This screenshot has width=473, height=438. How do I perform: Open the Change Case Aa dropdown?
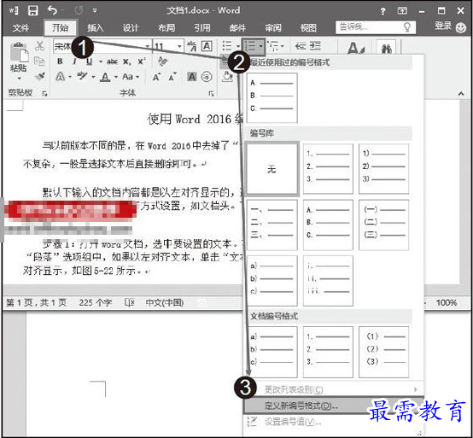[x=131, y=77]
